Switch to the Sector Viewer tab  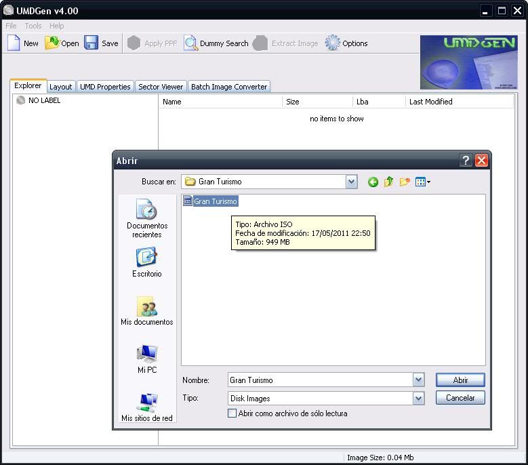pyautogui.click(x=161, y=87)
